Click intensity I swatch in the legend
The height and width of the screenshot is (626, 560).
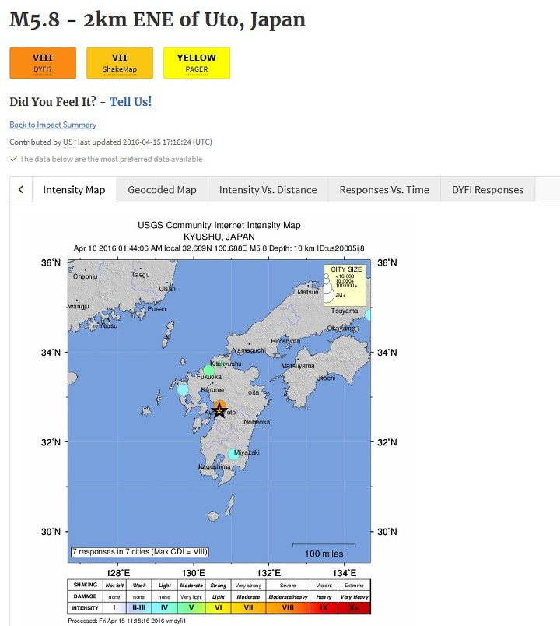pos(114,608)
